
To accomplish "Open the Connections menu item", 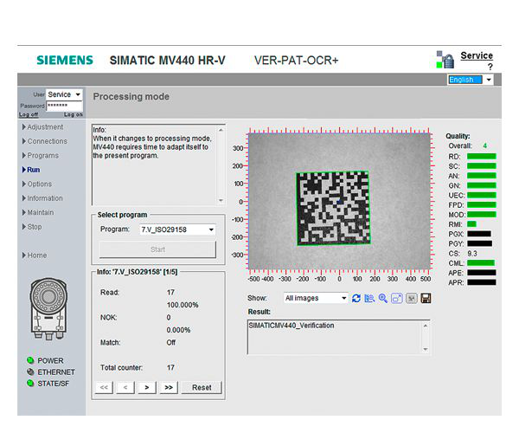I will click(45, 141).
